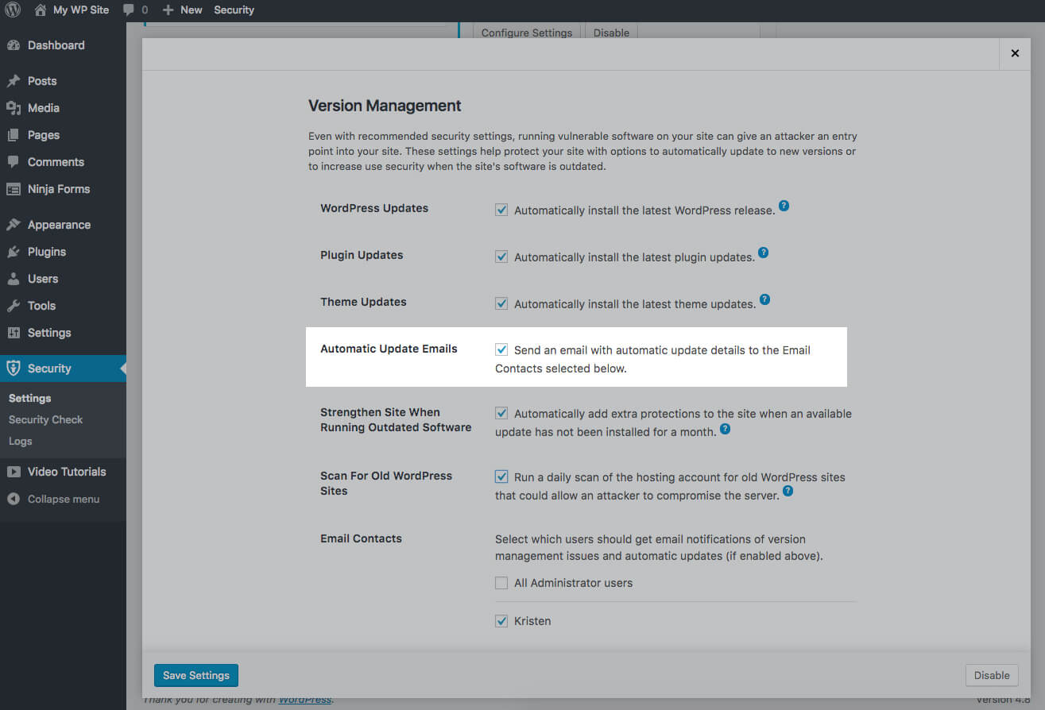Viewport: 1045px width, 710px height.
Task: Uncheck Kristen as an email contact
Action: [x=501, y=620]
